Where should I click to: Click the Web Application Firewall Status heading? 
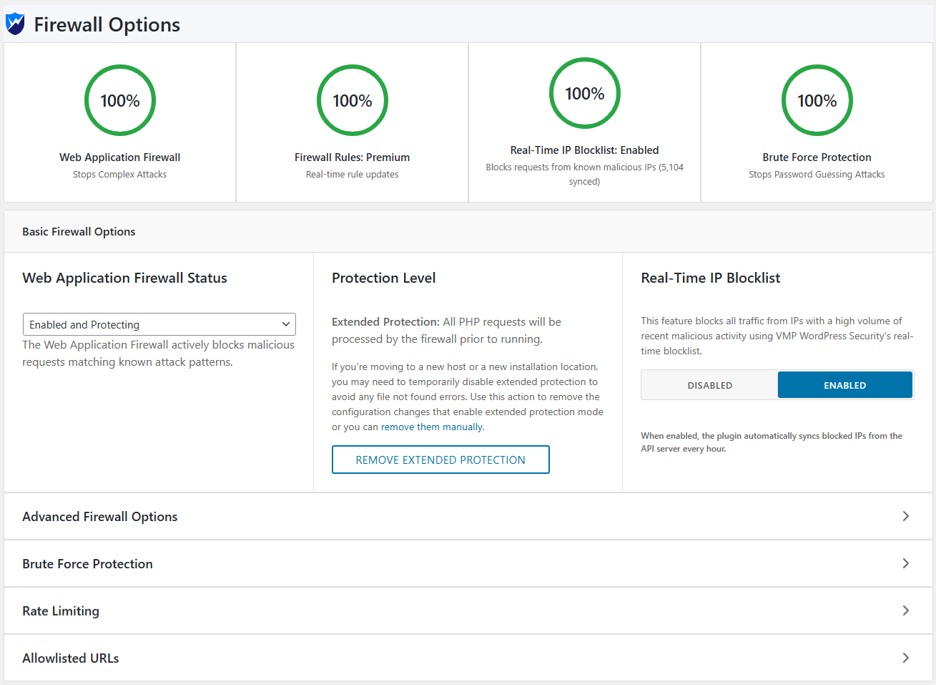point(124,278)
